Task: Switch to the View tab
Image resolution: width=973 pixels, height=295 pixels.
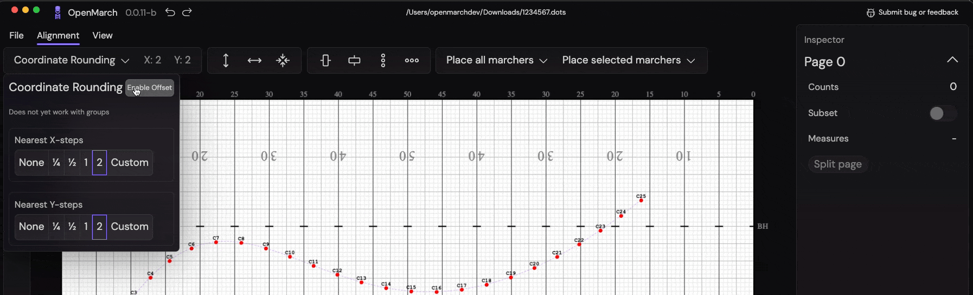Action: pos(103,35)
